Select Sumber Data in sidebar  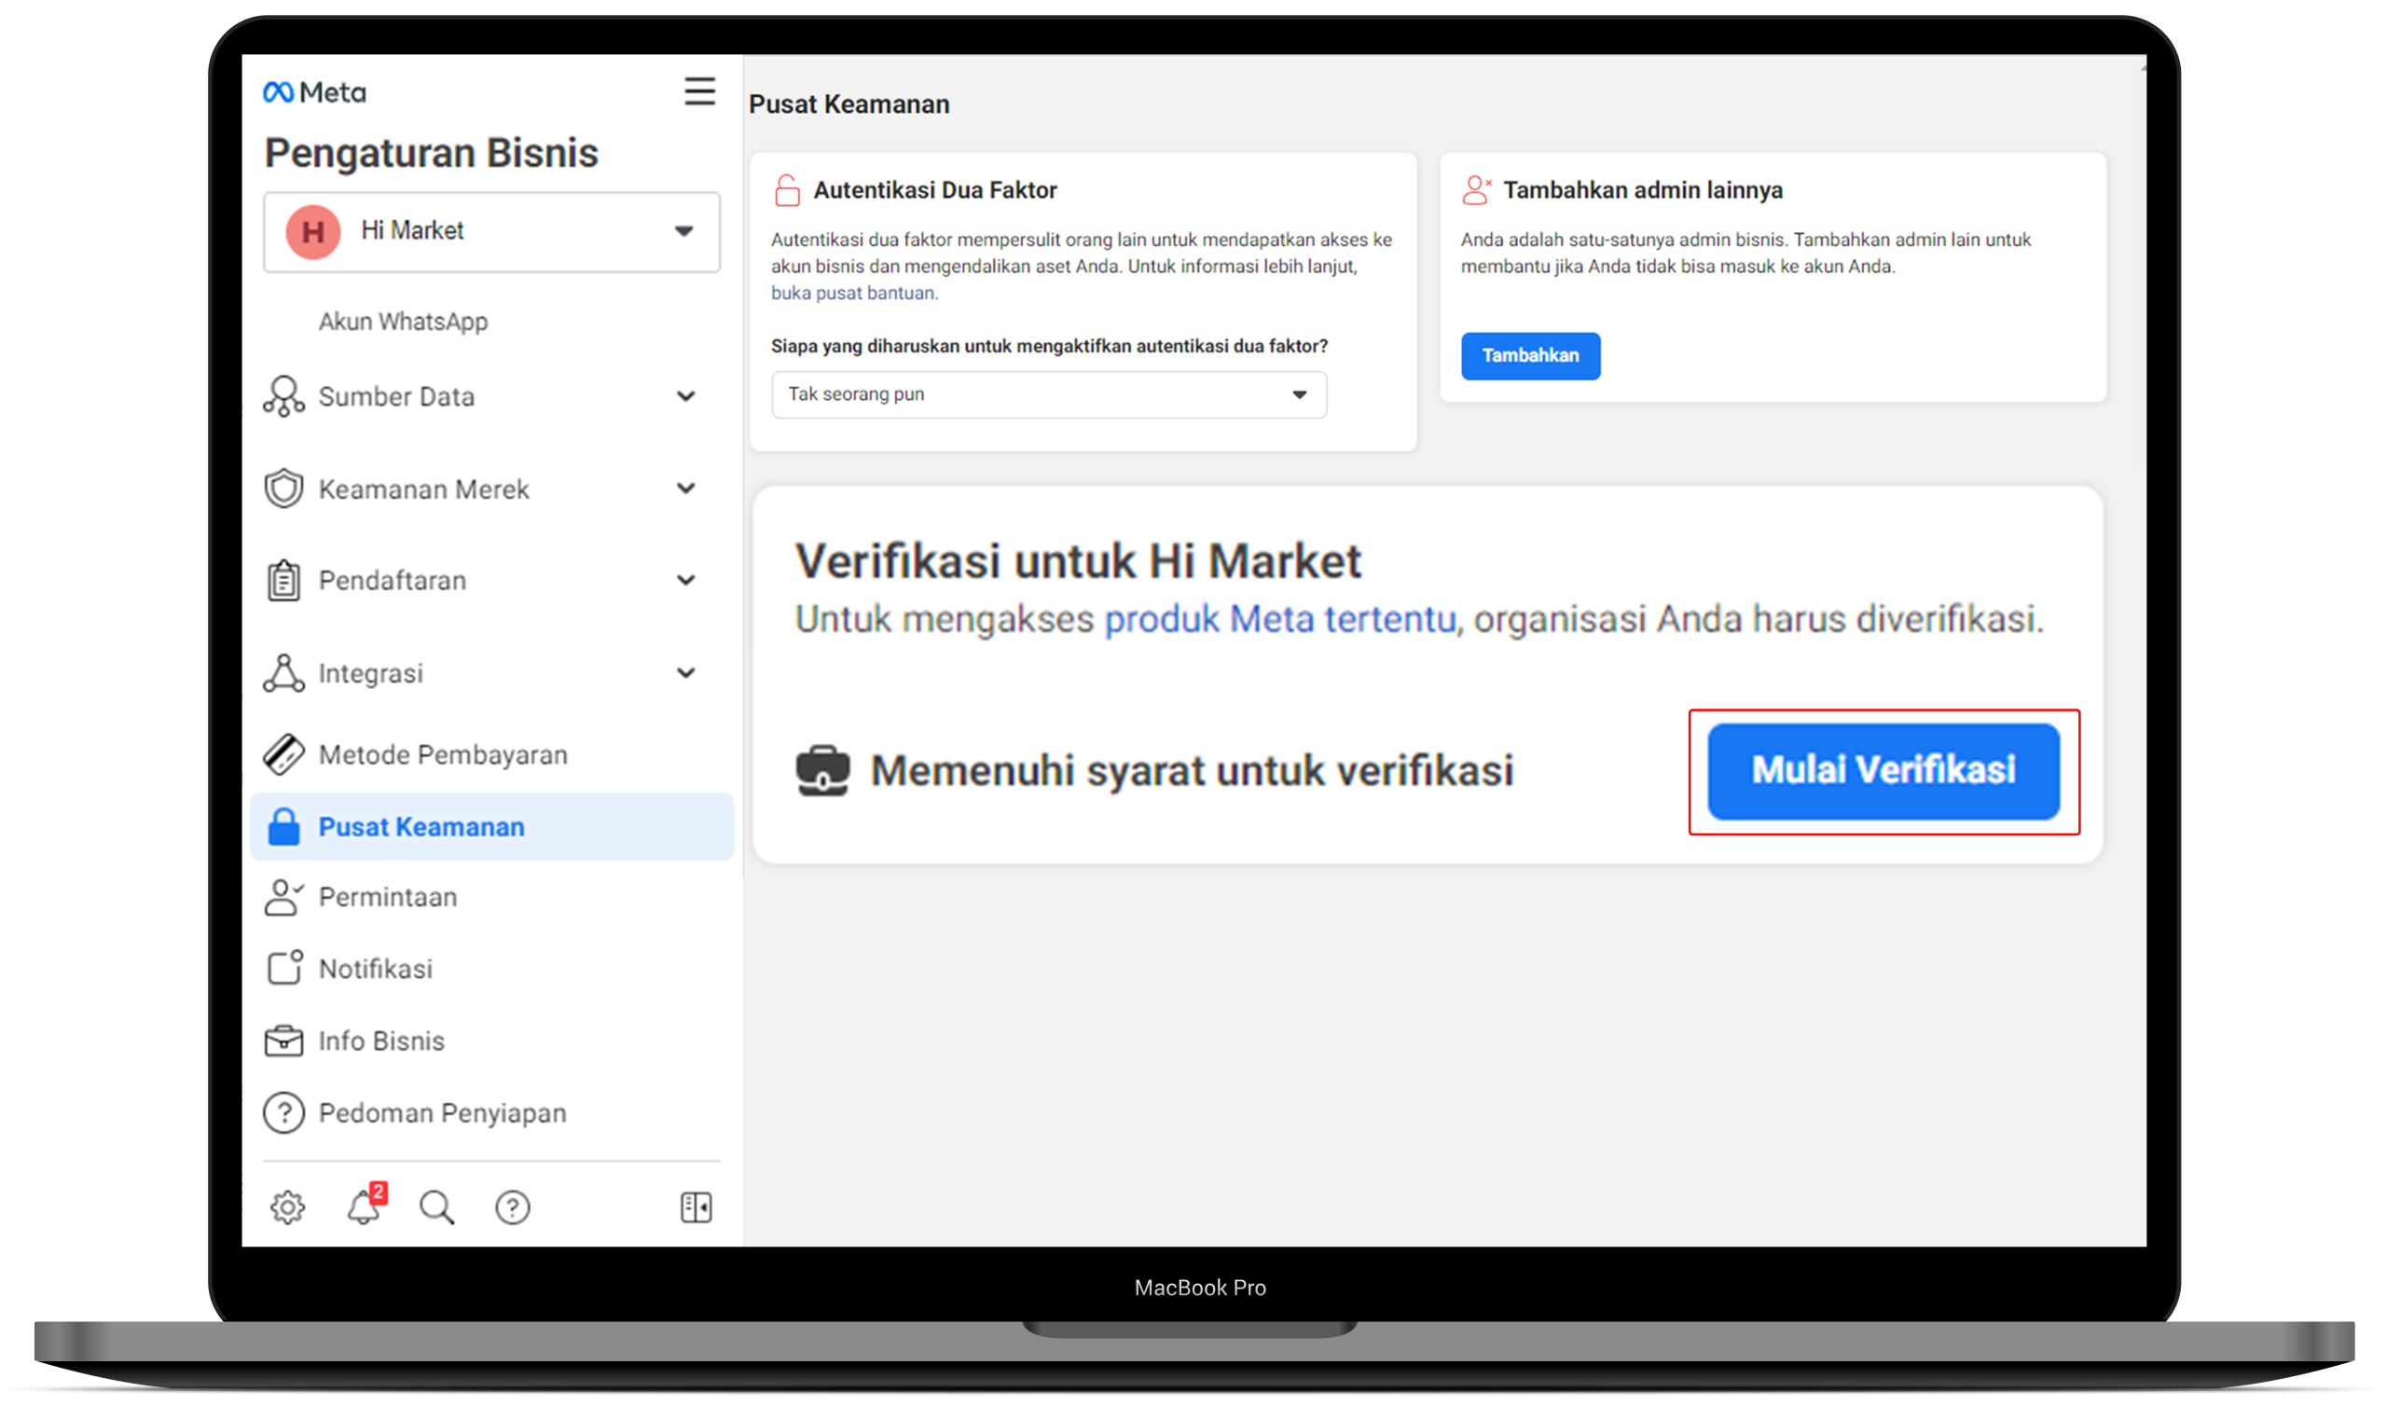tap(396, 396)
